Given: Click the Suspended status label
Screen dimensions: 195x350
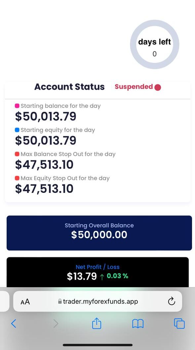Looking at the screenshot, I should tap(134, 87).
